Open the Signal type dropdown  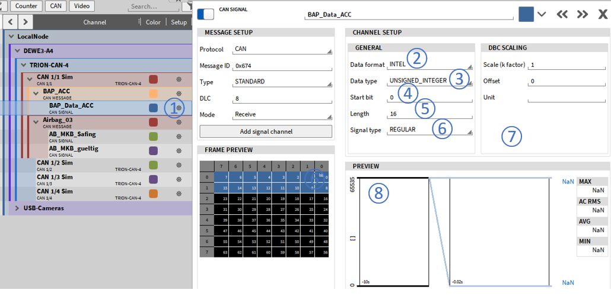[430, 130]
